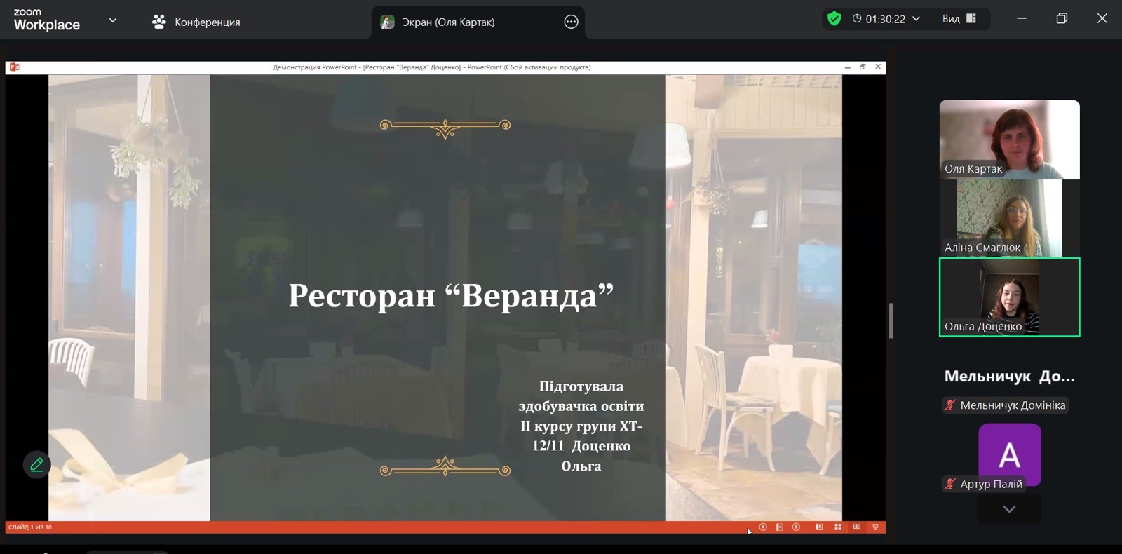
Task: Select Аліна Смаглюк video thumbnail
Action: click(1009, 217)
